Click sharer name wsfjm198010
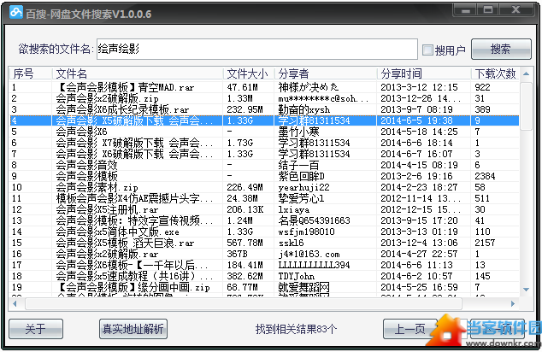Image resolution: width=542 pixels, height=352 pixels. pos(306,232)
